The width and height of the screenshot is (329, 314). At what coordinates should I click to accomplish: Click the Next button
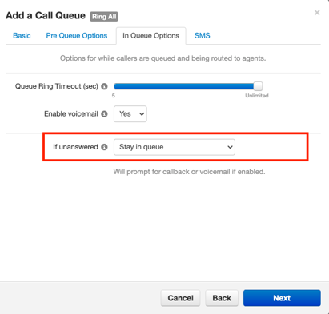(x=282, y=298)
